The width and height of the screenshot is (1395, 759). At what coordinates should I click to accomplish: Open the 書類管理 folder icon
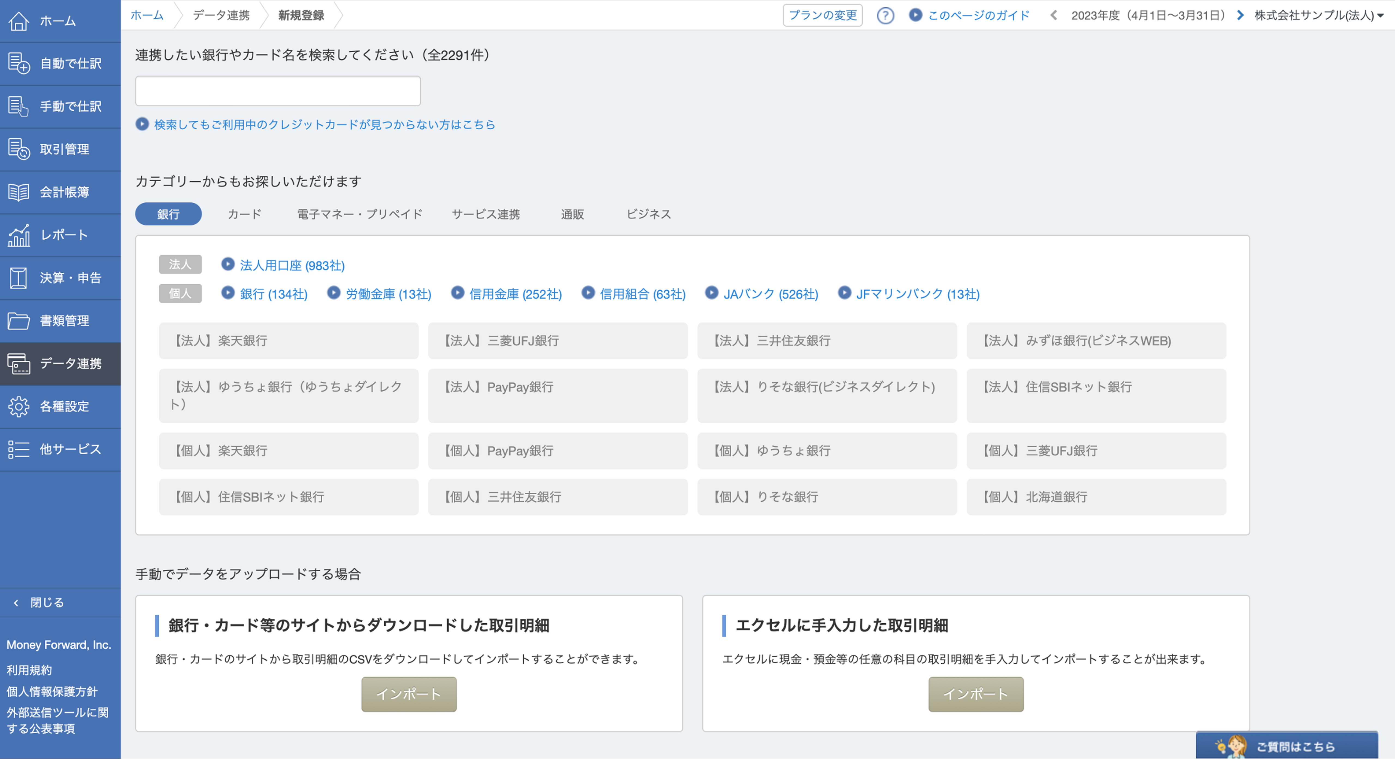tap(19, 321)
